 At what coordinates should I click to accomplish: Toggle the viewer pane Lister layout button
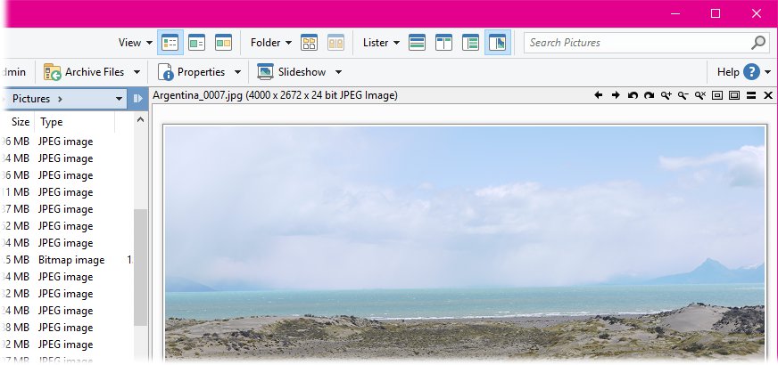[x=498, y=43]
